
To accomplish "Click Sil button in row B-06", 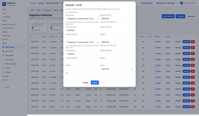I will (x=193, y=107).
